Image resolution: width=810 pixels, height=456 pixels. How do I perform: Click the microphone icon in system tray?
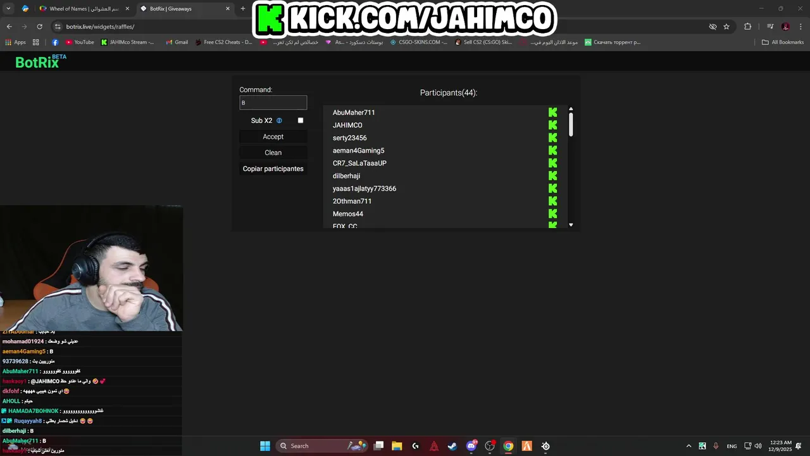pyautogui.click(x=716, y=446)
